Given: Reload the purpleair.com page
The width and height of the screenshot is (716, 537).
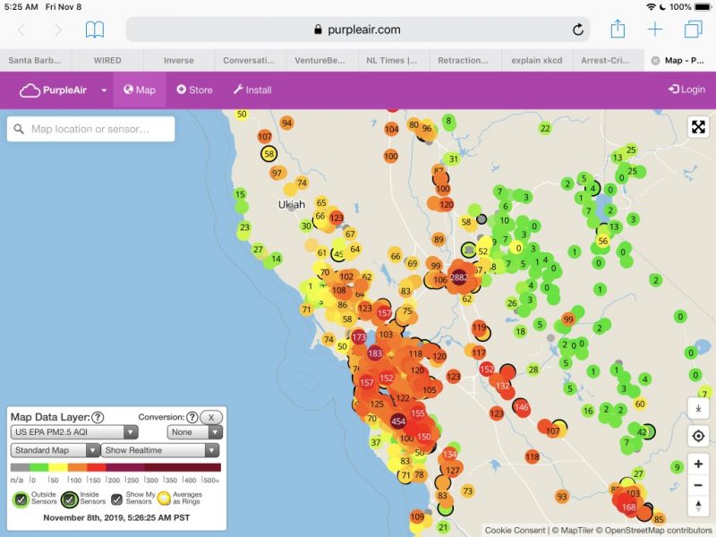Looking at the screenshot, I should (577, 30).
